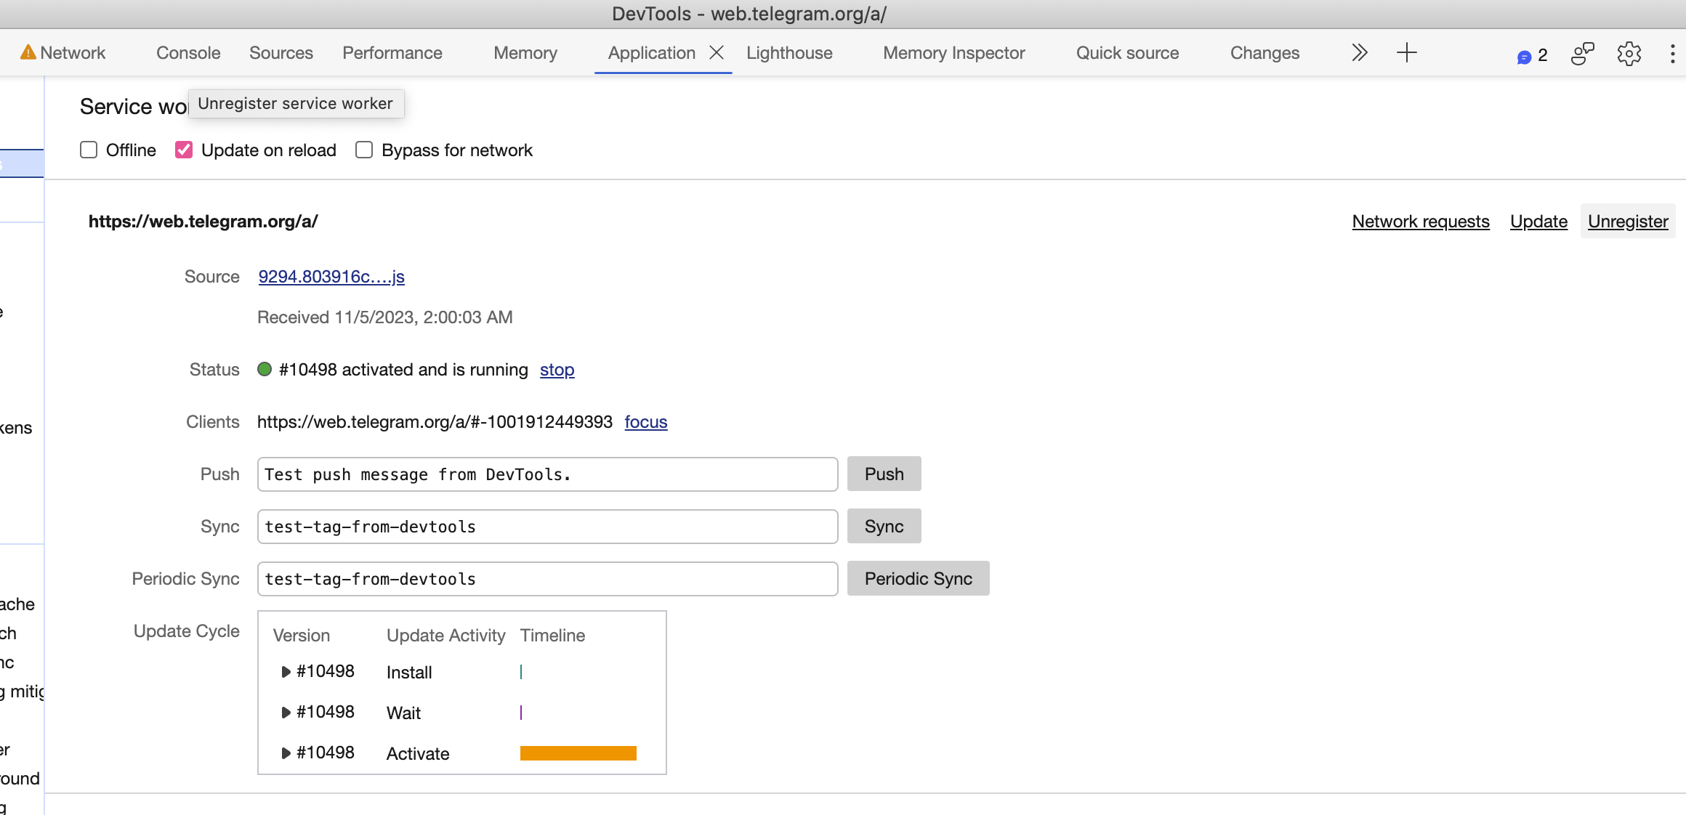Expand the #10498 Activate row
This screenshot has height=815, width=1686.
tap(286, 753)
